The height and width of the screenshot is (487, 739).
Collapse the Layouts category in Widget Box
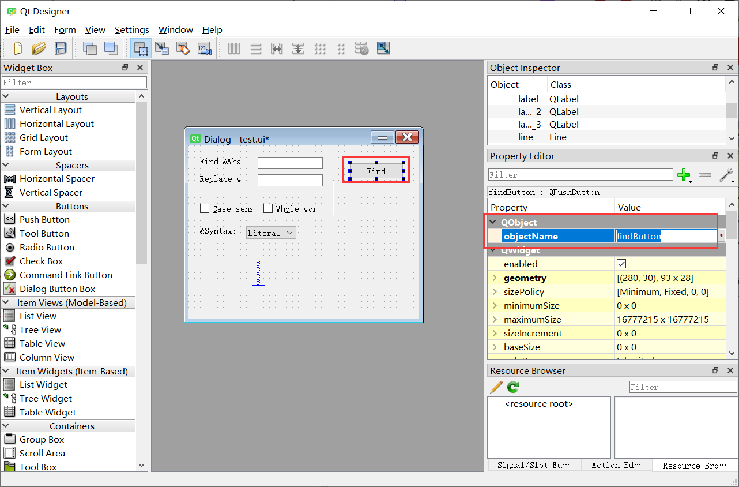[x=7, y=96]
